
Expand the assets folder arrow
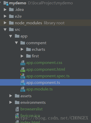coord(11,96)
